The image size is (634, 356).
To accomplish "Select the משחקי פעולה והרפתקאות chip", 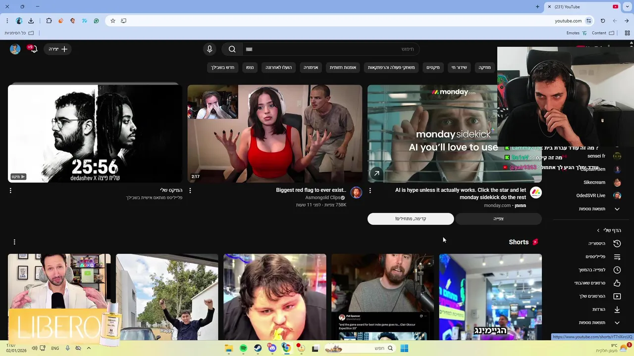I will point(391,67).
